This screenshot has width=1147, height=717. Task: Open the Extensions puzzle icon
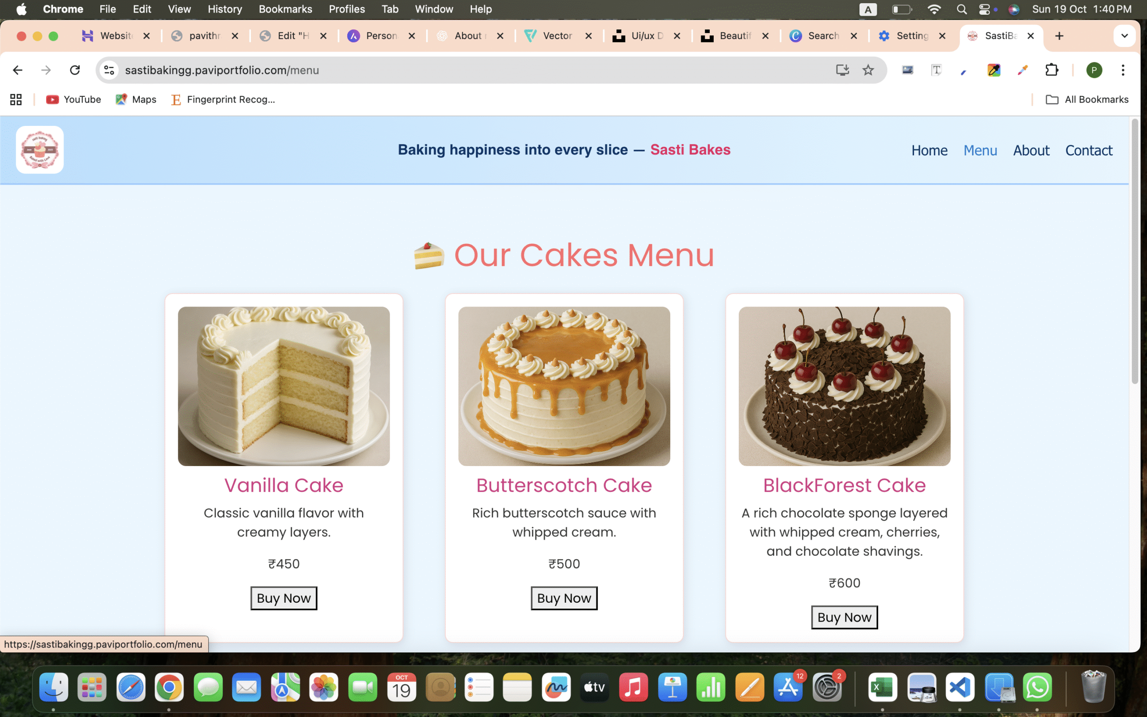click(x=1052, y=70)
